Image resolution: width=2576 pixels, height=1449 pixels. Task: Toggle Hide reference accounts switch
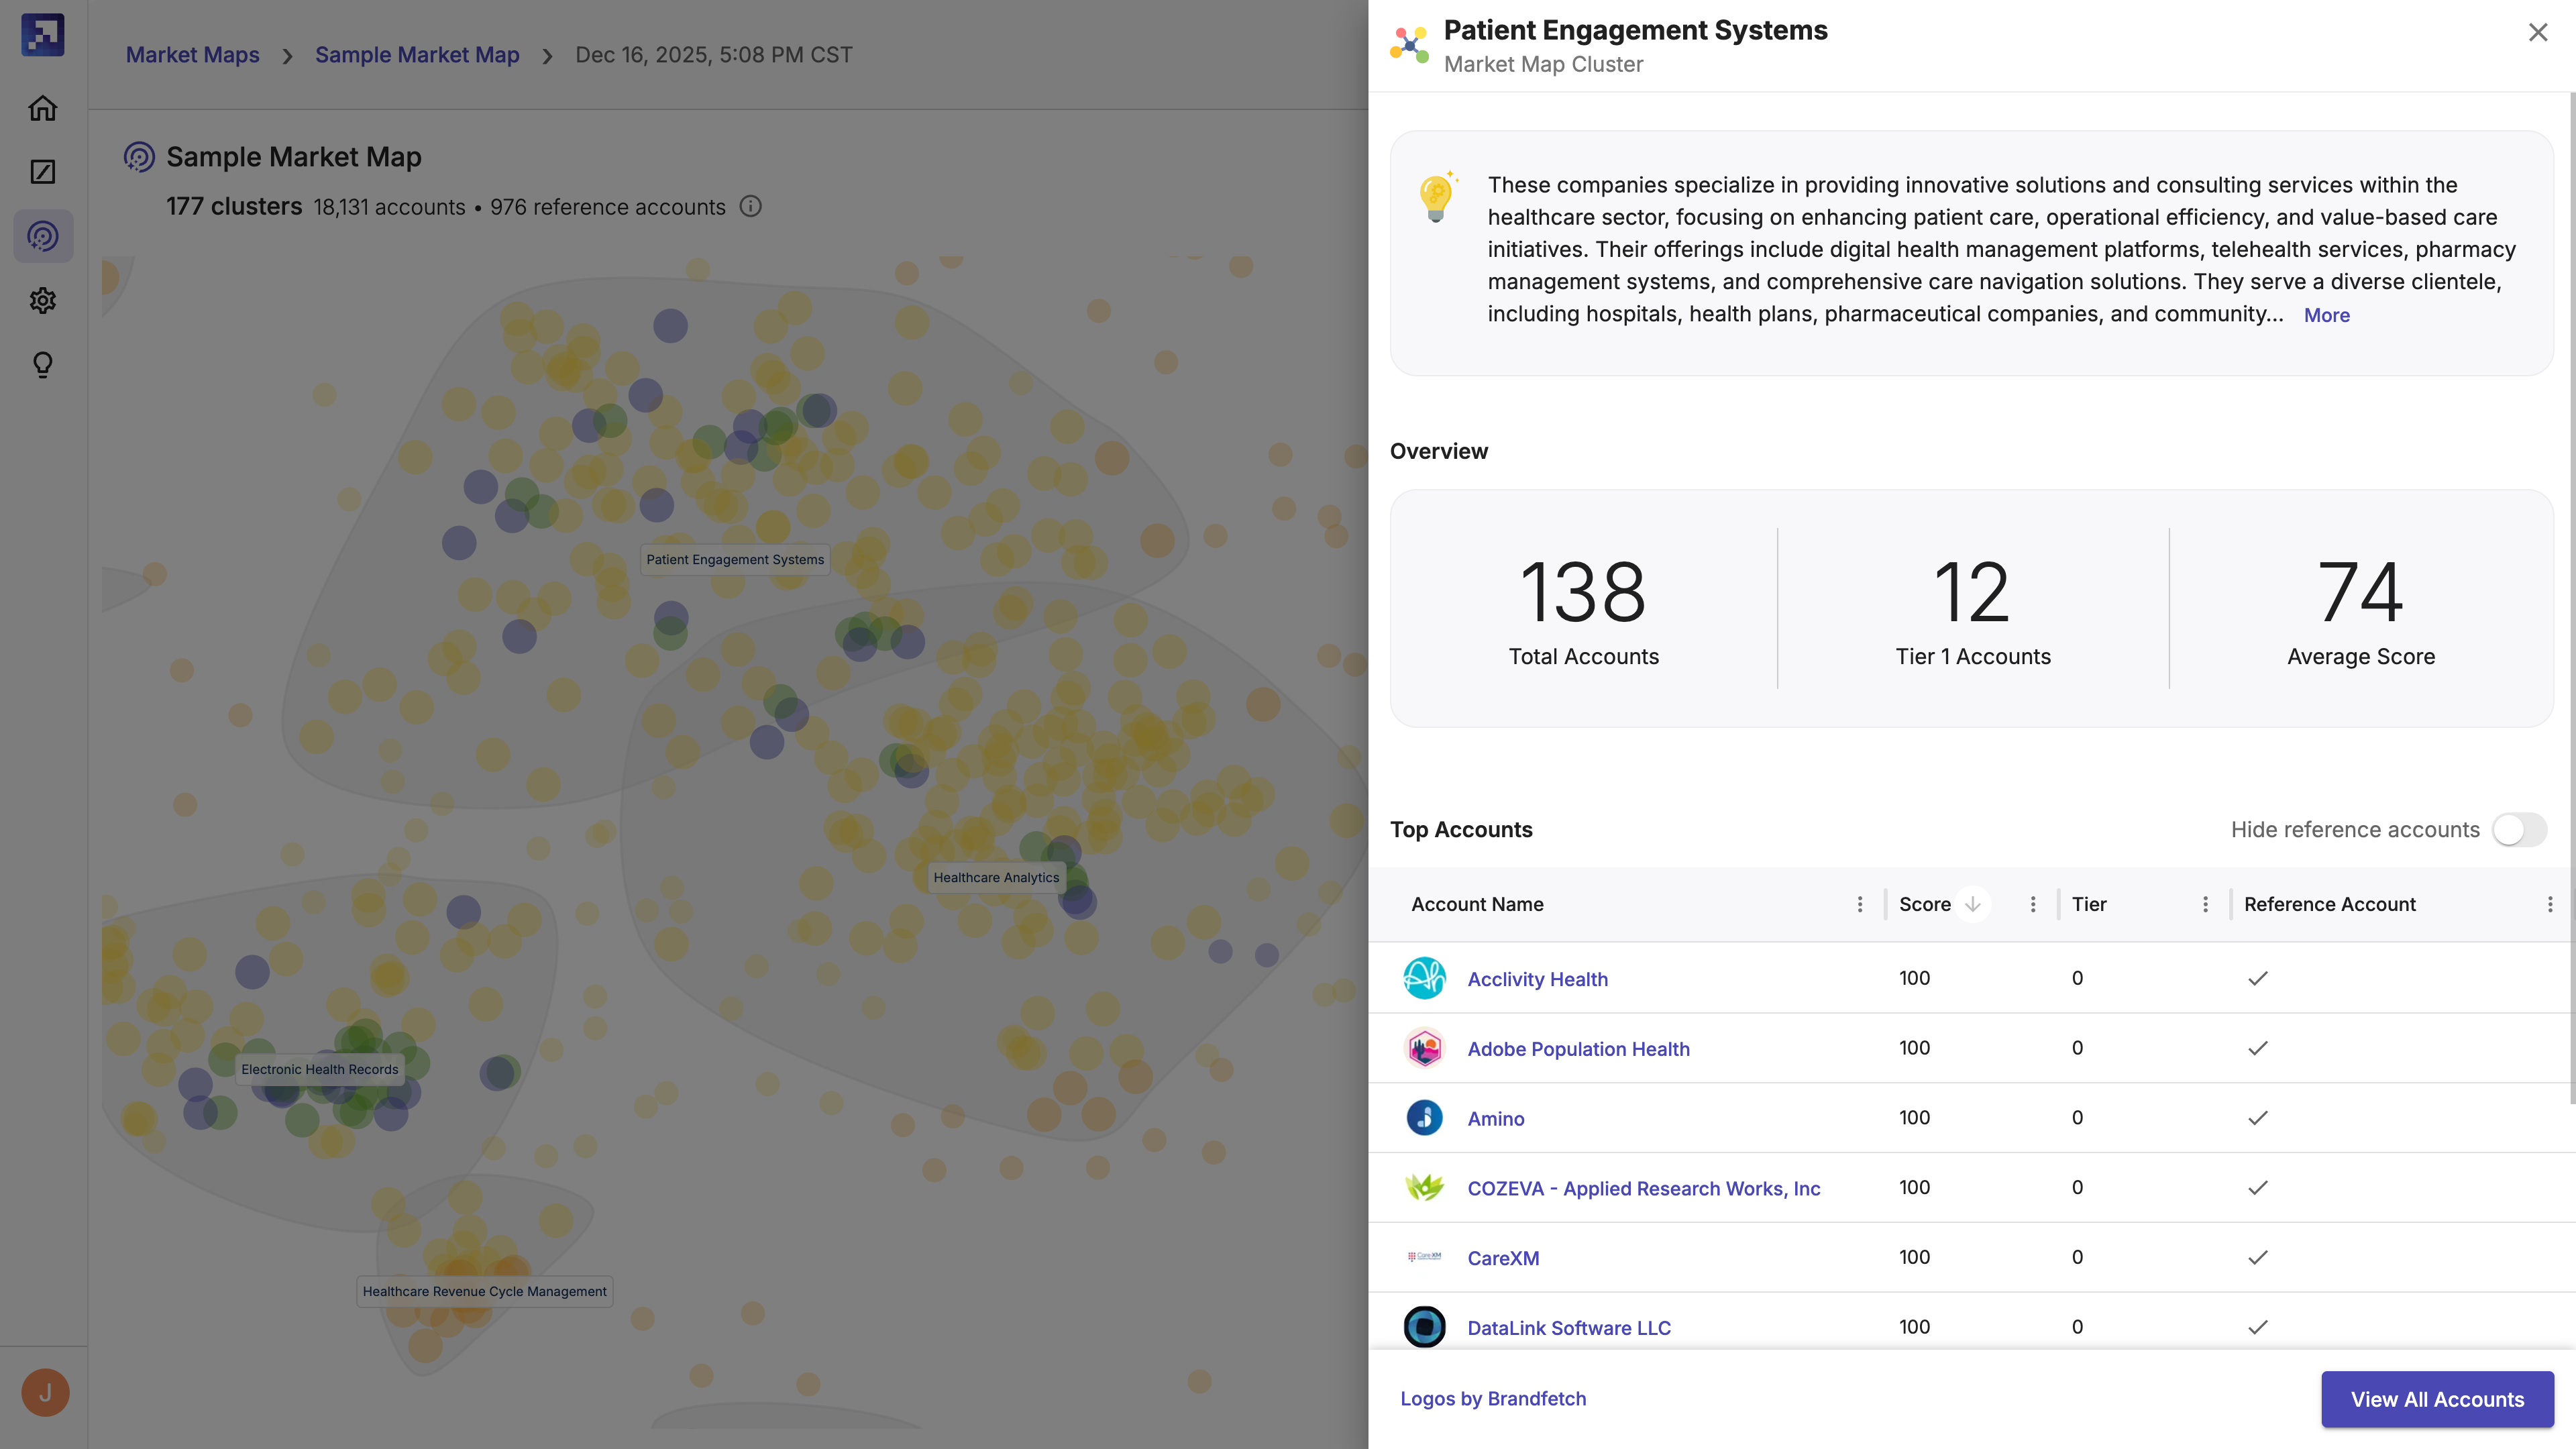tap(2519, 829)
